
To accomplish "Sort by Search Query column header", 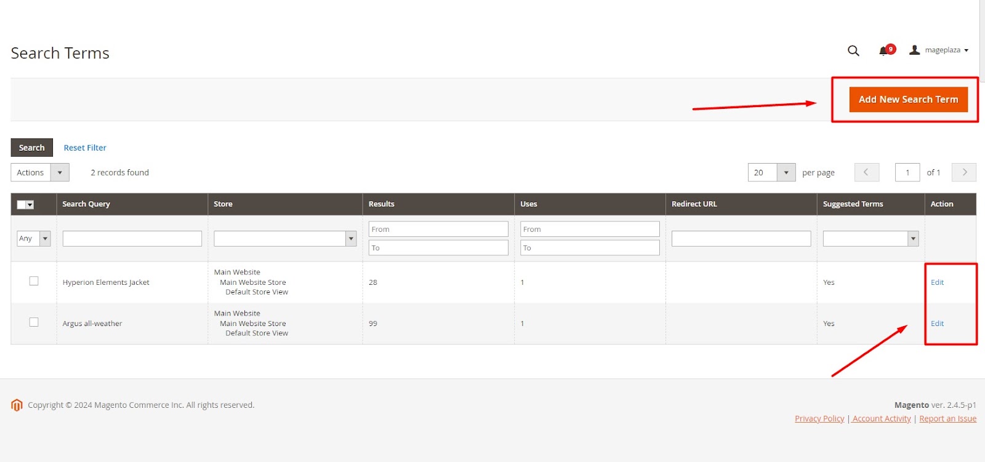I will [x=86, y=204].
